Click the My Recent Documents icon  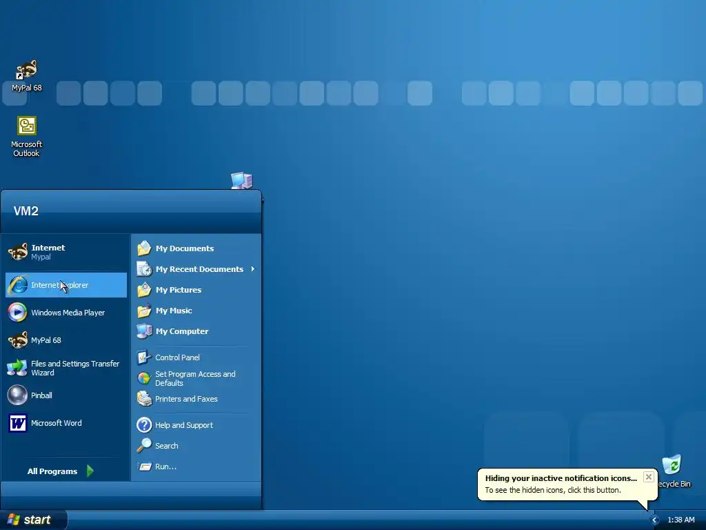pos(144,269)
